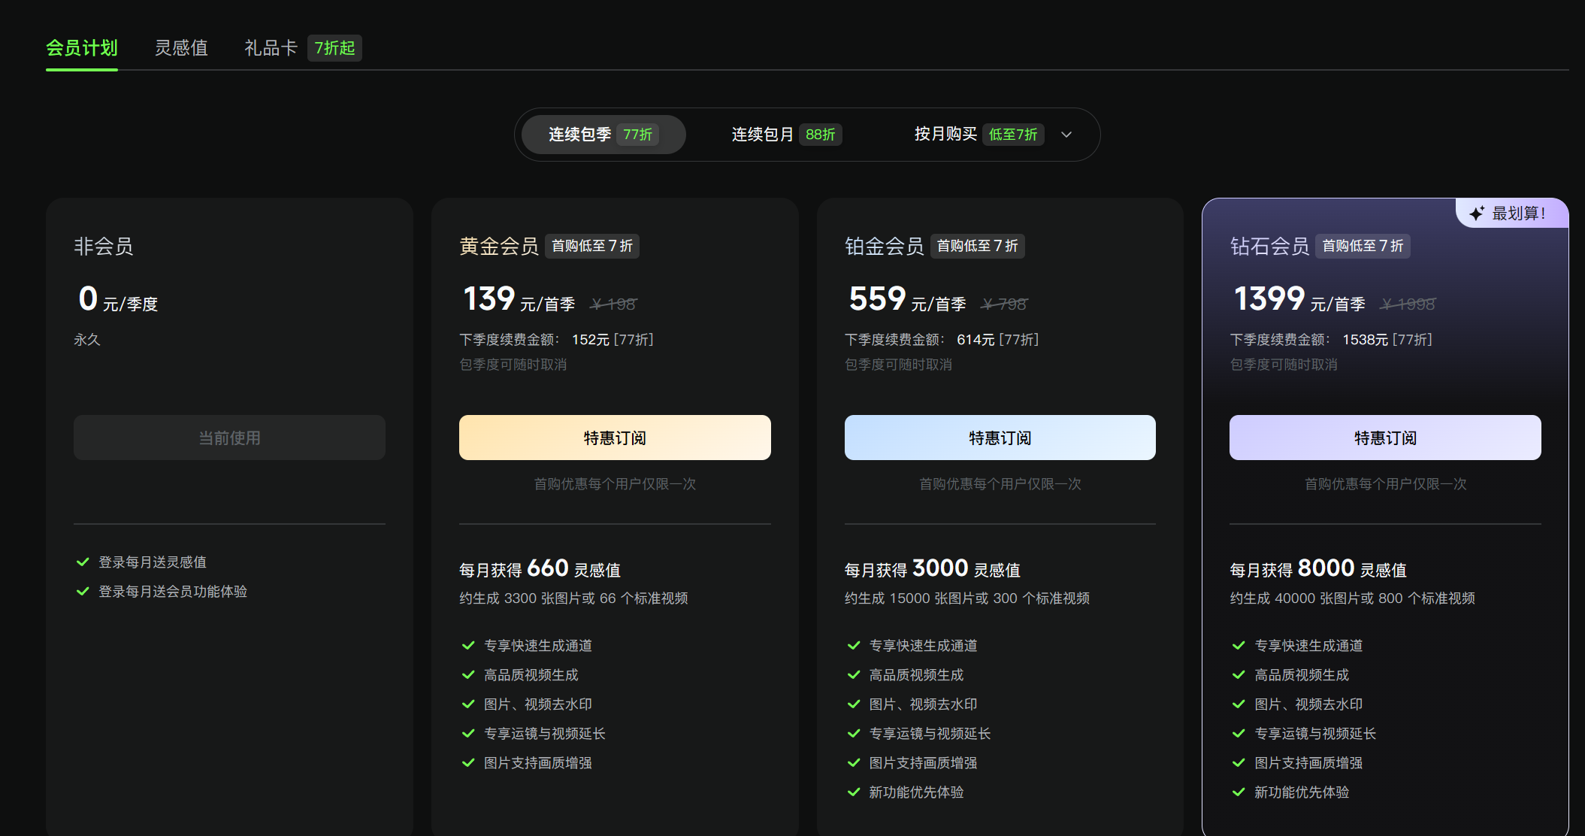Click 约生成 3300 张图片 description
This screenshot has width=1585, height=836.
(573, 598)
